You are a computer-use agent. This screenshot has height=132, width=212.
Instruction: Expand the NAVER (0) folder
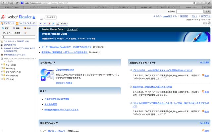click(x=2, y=68)
